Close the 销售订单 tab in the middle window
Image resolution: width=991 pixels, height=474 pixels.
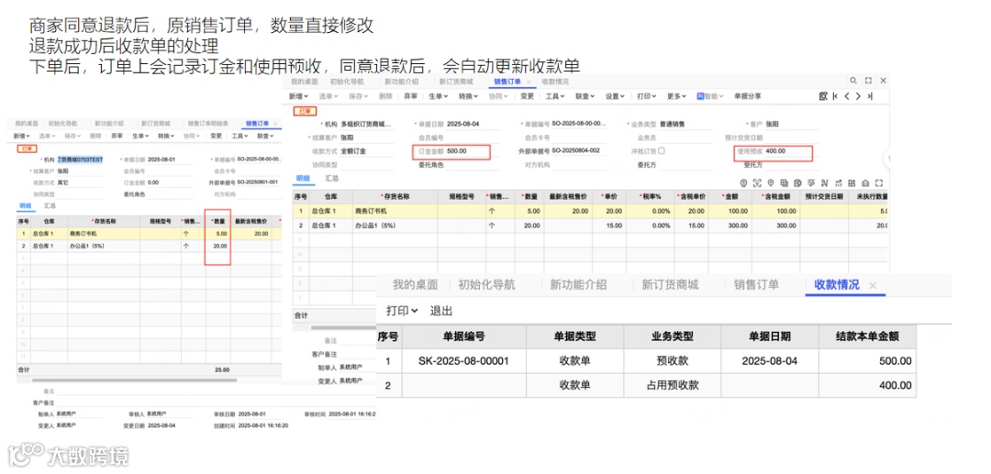point(529,82)
